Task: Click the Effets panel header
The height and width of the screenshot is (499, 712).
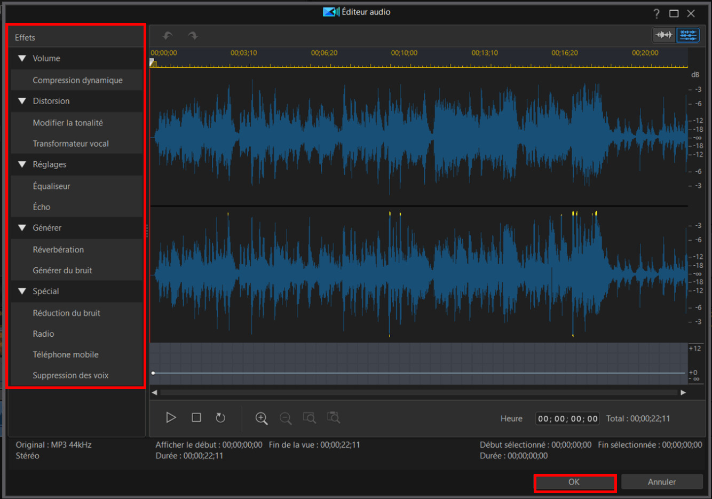Action: pos(77,37)
